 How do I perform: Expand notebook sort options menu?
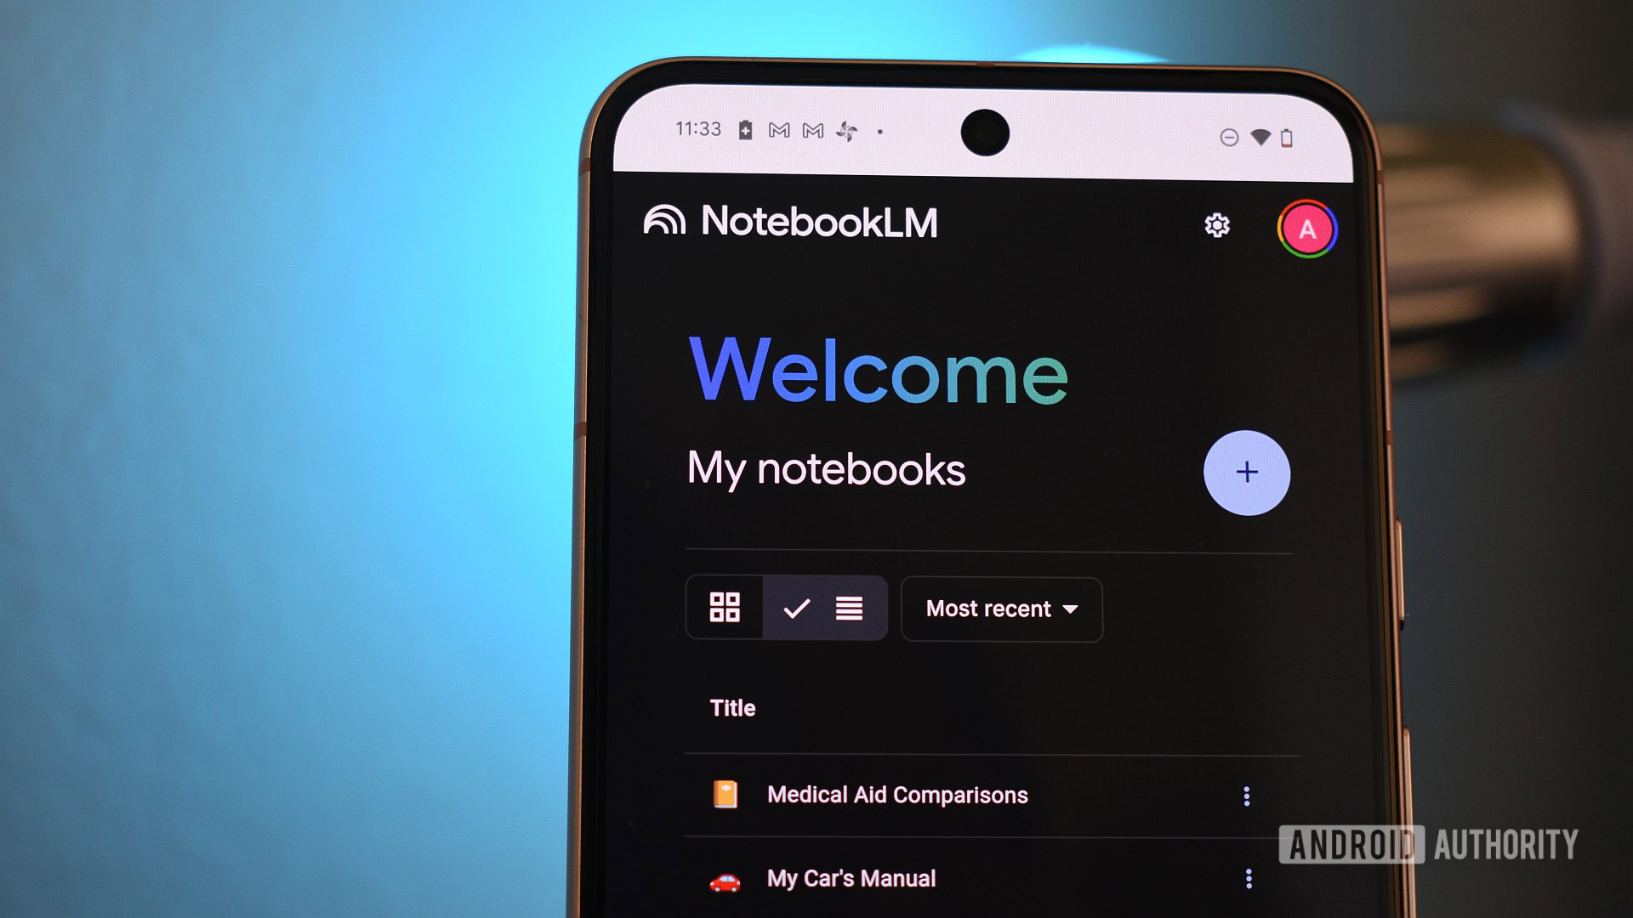tap(999, 609)
